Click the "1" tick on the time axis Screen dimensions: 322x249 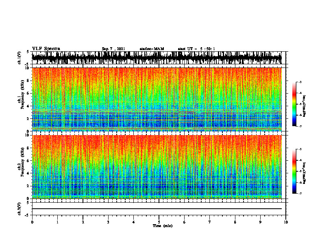(57, 222)
